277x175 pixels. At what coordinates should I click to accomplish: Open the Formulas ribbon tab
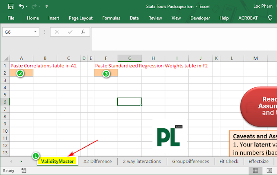click(111, 18)
